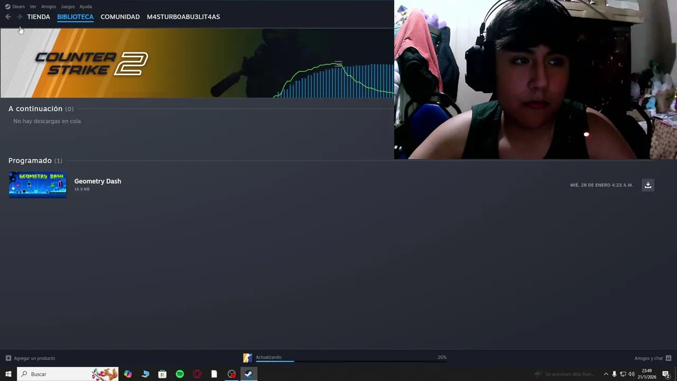Open the Amigos menu

click(48, 6)
